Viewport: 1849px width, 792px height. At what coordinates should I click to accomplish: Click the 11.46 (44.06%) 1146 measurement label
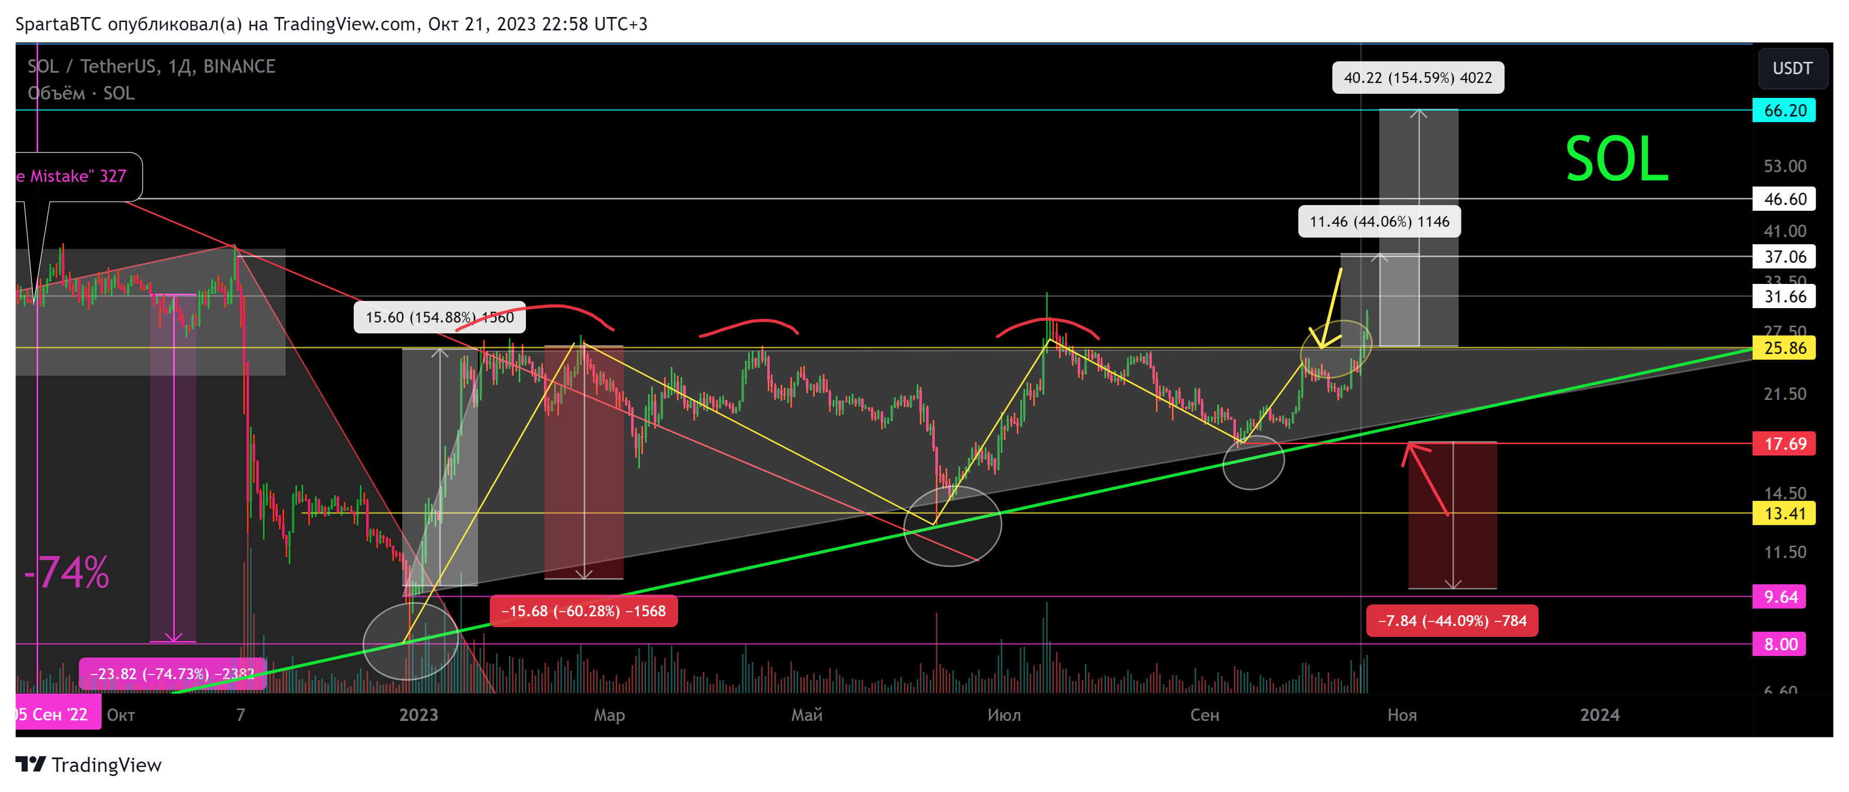tap(1379, 222)
